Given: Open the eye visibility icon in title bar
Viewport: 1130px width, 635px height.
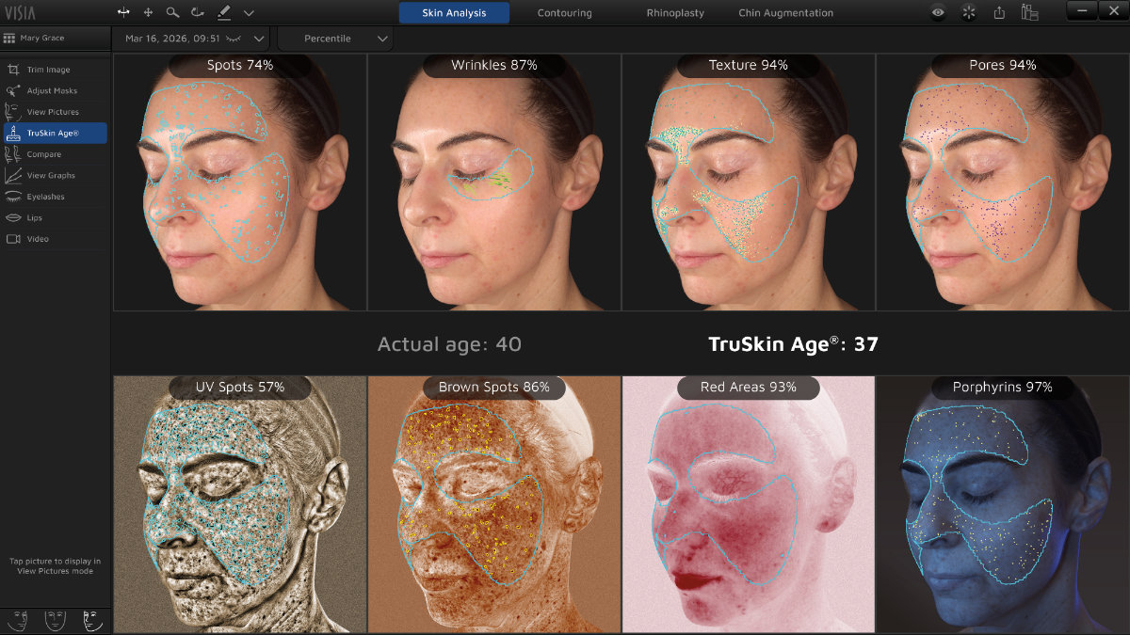Looking at the screenshot, I should [x=938, y=13].
